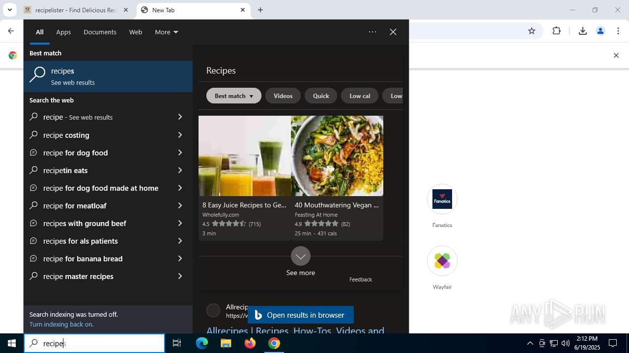Screen dimensions: 629x353
Task: Click the taskbar search input box
Action: point(94,343)
